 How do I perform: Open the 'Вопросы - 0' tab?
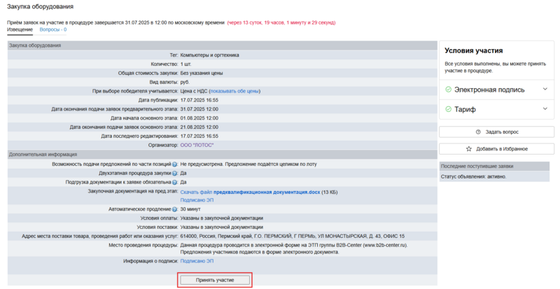point(52,30)
